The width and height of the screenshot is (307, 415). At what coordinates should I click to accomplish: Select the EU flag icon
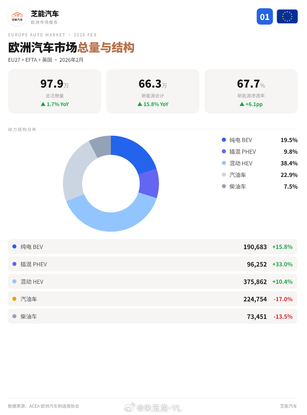coord(287,16)
